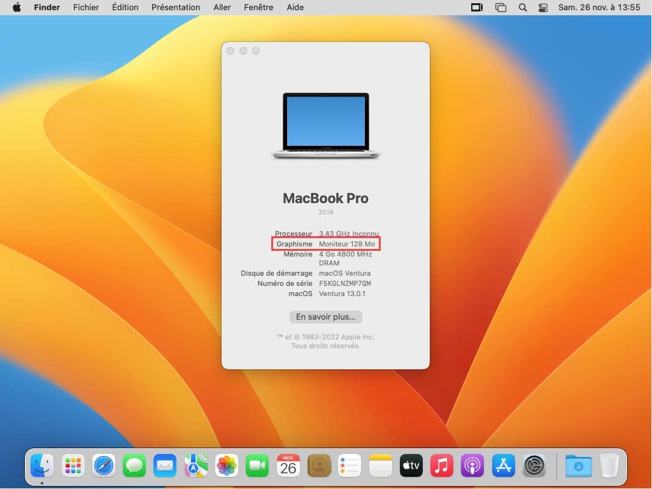
Task: Open Notes from the Dock
Action: coord(381,465)
